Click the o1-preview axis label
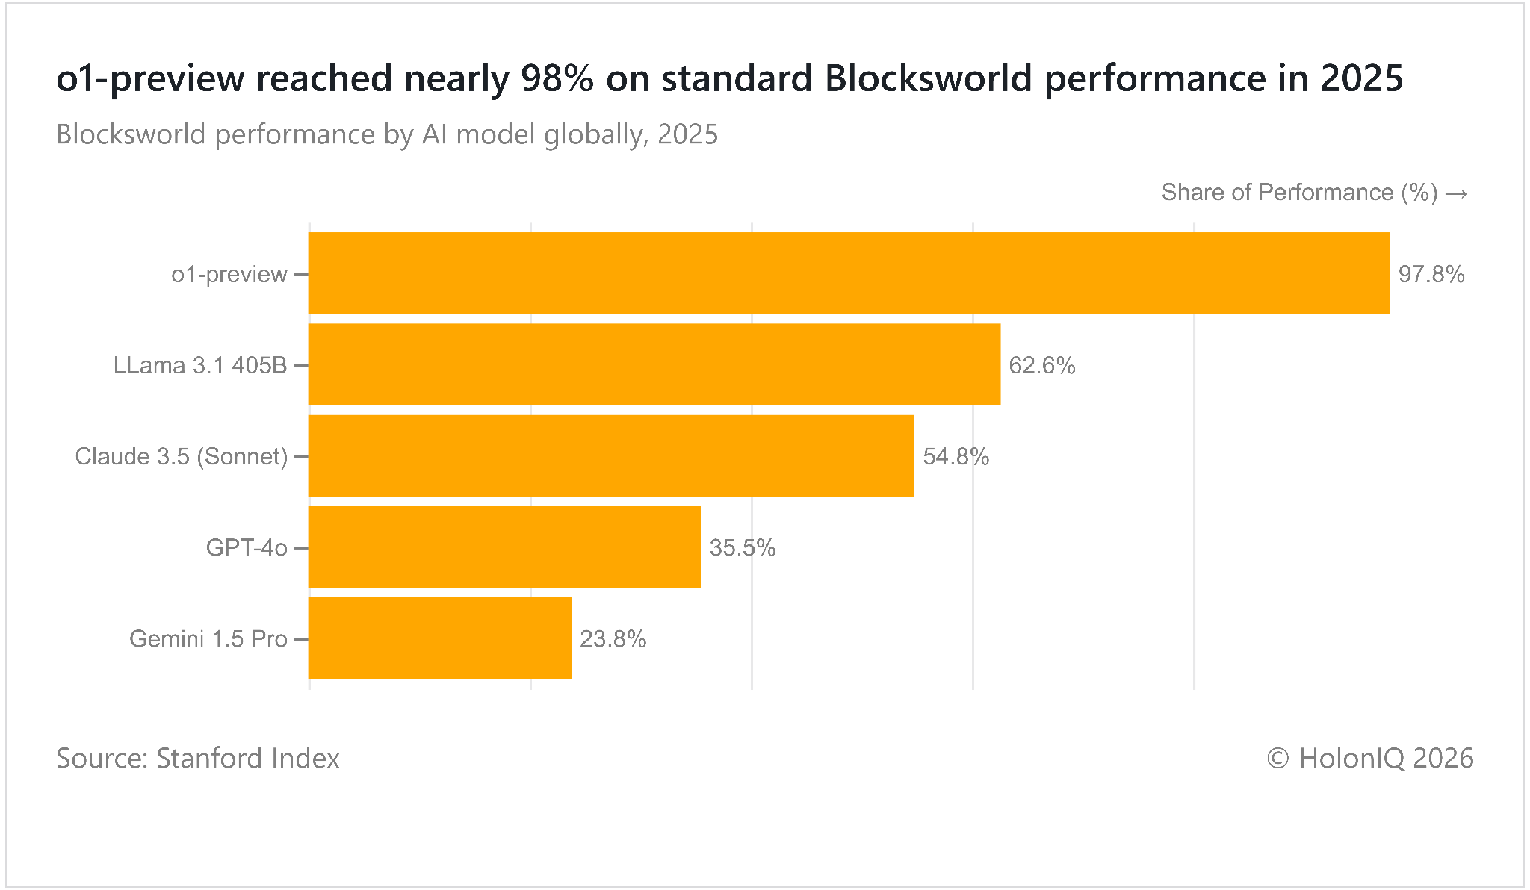Viewport: 1530px width, 890px height. [x=229, y=275]
